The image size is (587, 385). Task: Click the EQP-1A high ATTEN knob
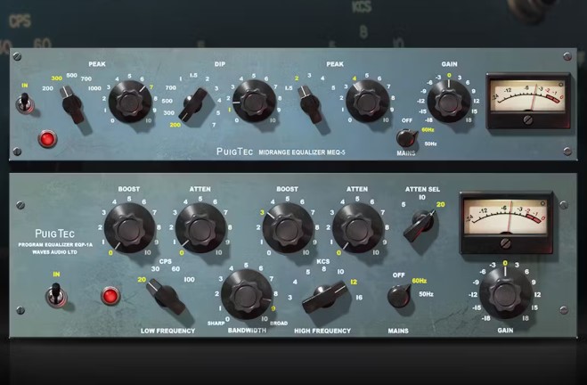click(358, 228)
